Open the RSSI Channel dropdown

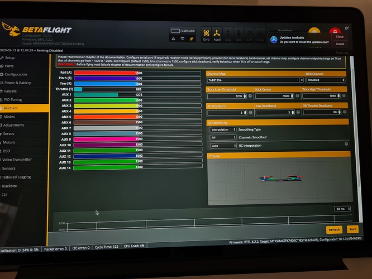pos(326,80)
